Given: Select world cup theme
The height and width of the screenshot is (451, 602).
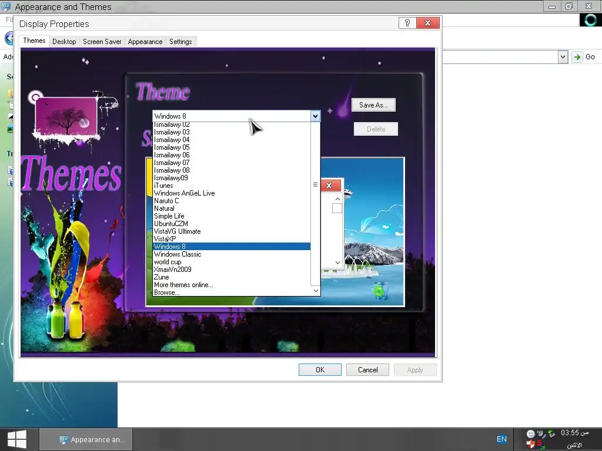Looking at the screenshot, I should [x=232, y=262].
